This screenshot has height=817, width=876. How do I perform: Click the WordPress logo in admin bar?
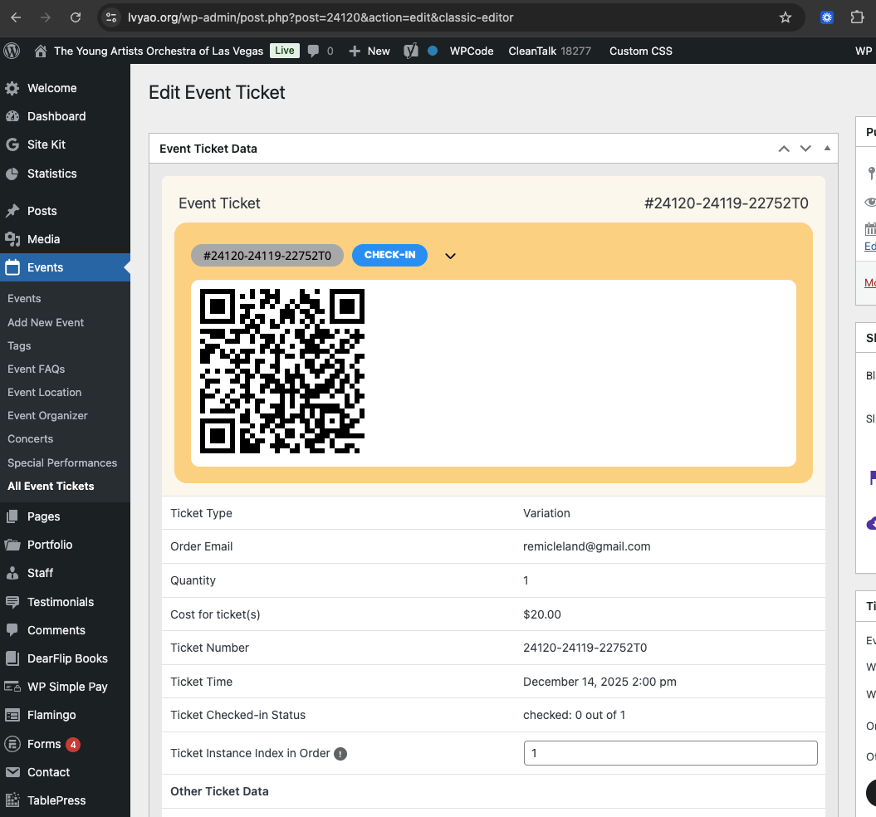click(12, 51)
